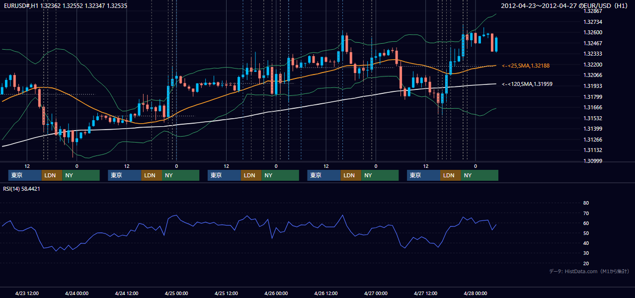The height and width of the screenshot is (298, 635).
Task: Click the データ: HistData.com source credit
Action: pyautogui.click(x=589, y=271)
